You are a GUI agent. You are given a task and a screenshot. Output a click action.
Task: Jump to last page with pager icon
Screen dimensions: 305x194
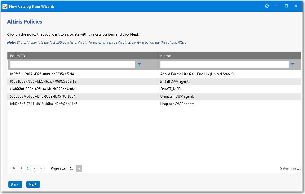(41, 168)
